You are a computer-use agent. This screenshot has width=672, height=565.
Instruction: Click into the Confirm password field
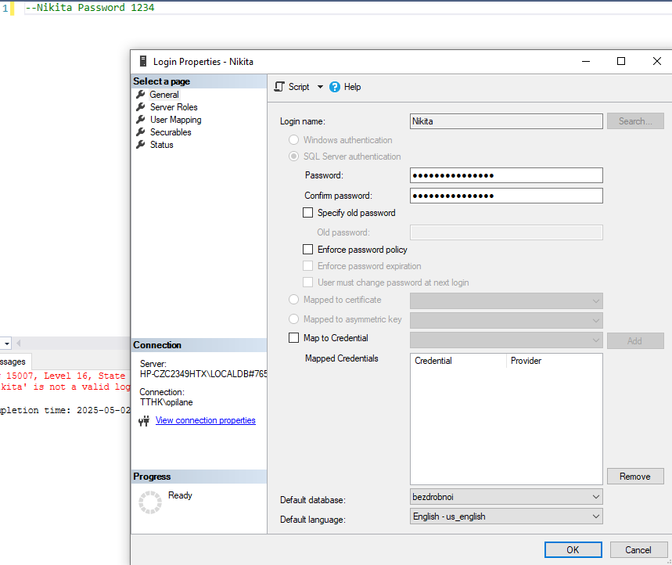[505, 196]
